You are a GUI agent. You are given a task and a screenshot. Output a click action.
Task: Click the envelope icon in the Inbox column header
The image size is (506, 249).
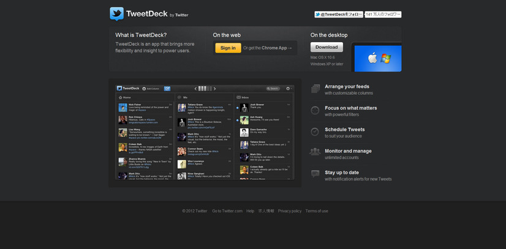pyautogui.click(x=238, y=97)
